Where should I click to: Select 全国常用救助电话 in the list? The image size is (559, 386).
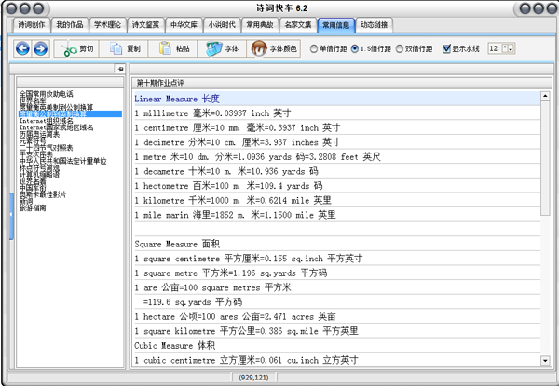click(x=47, y=94)
